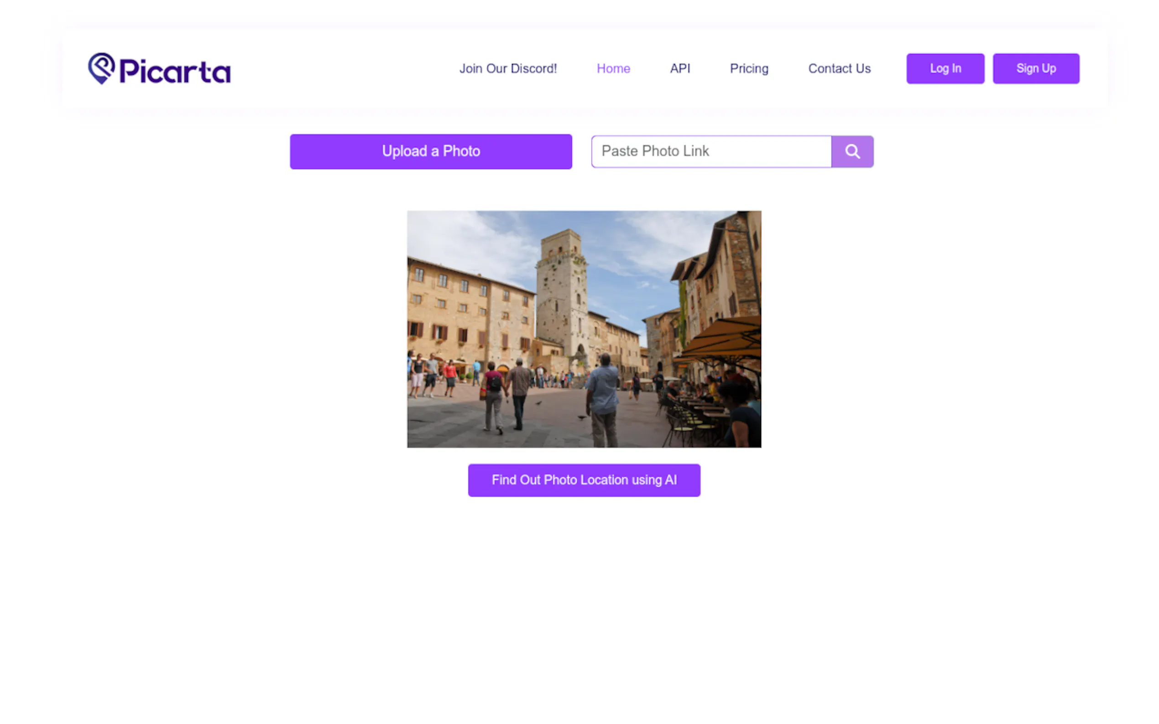
Task: Click the Upload a Photo button
Action: (x=430, y=151)
